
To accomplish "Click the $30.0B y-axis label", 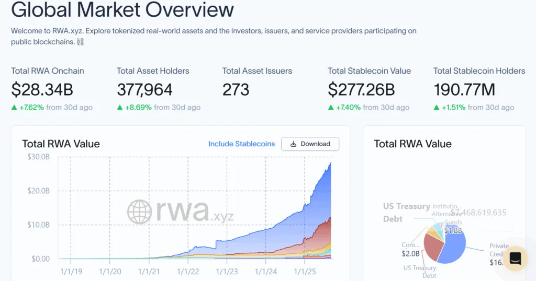I will tap(38, 157).
